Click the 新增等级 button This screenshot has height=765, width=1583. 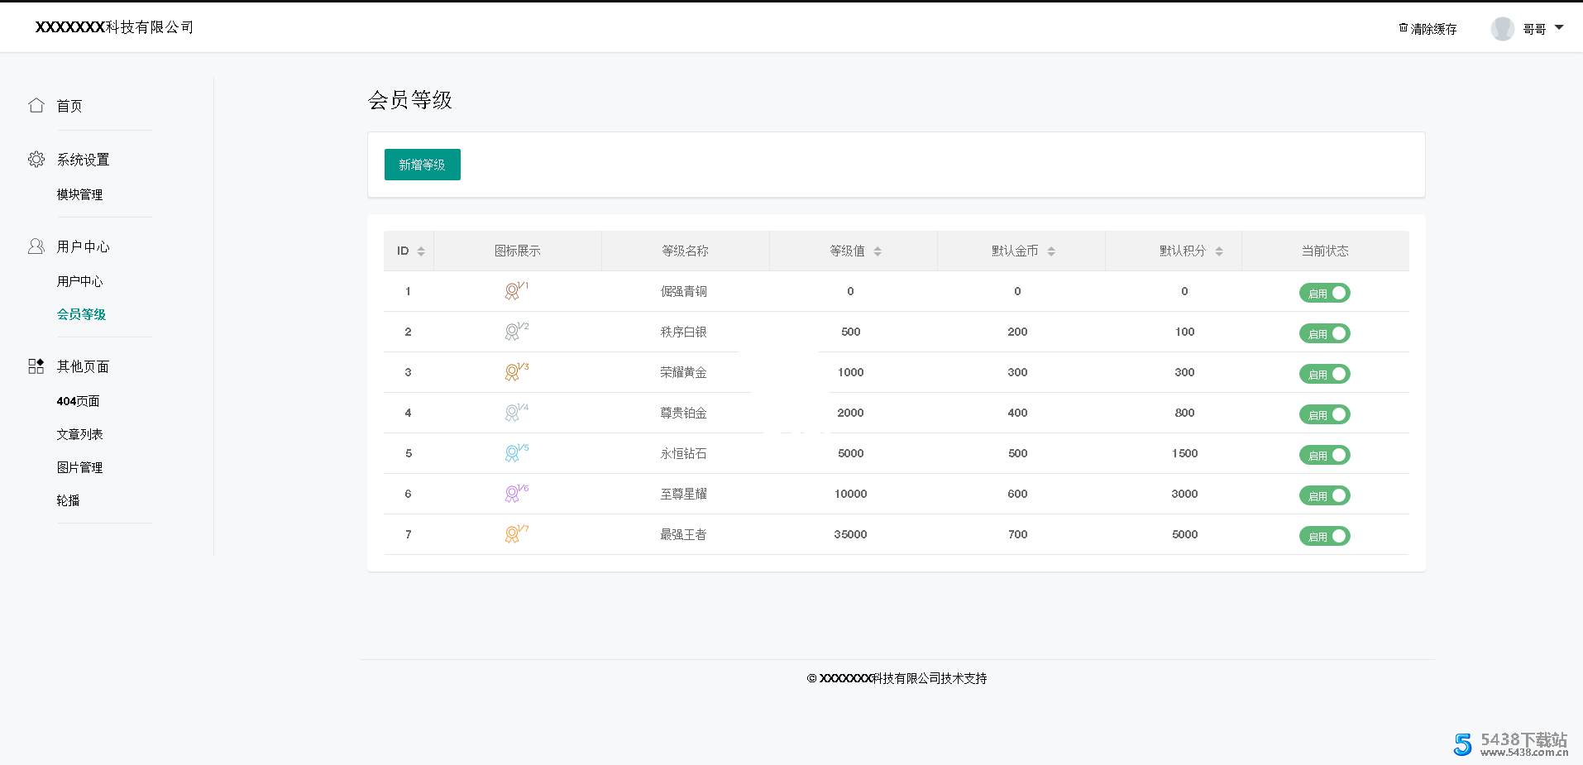pyautogui.click(x=422, y=165)
